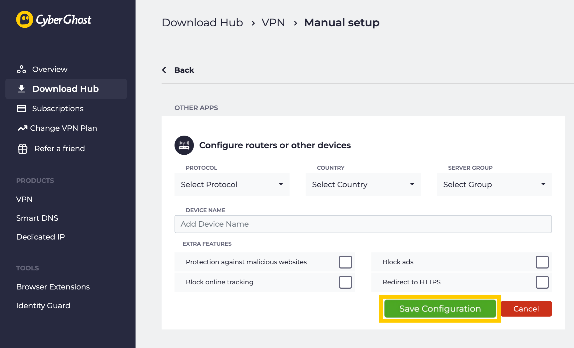Click the red Cancel button
The height and width of the screenshot is (348, 574).
(526, 309)
